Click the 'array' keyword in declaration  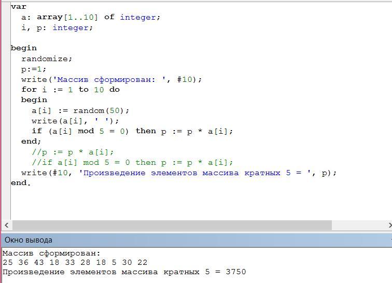pyautogui.click(x=49, y=17)
